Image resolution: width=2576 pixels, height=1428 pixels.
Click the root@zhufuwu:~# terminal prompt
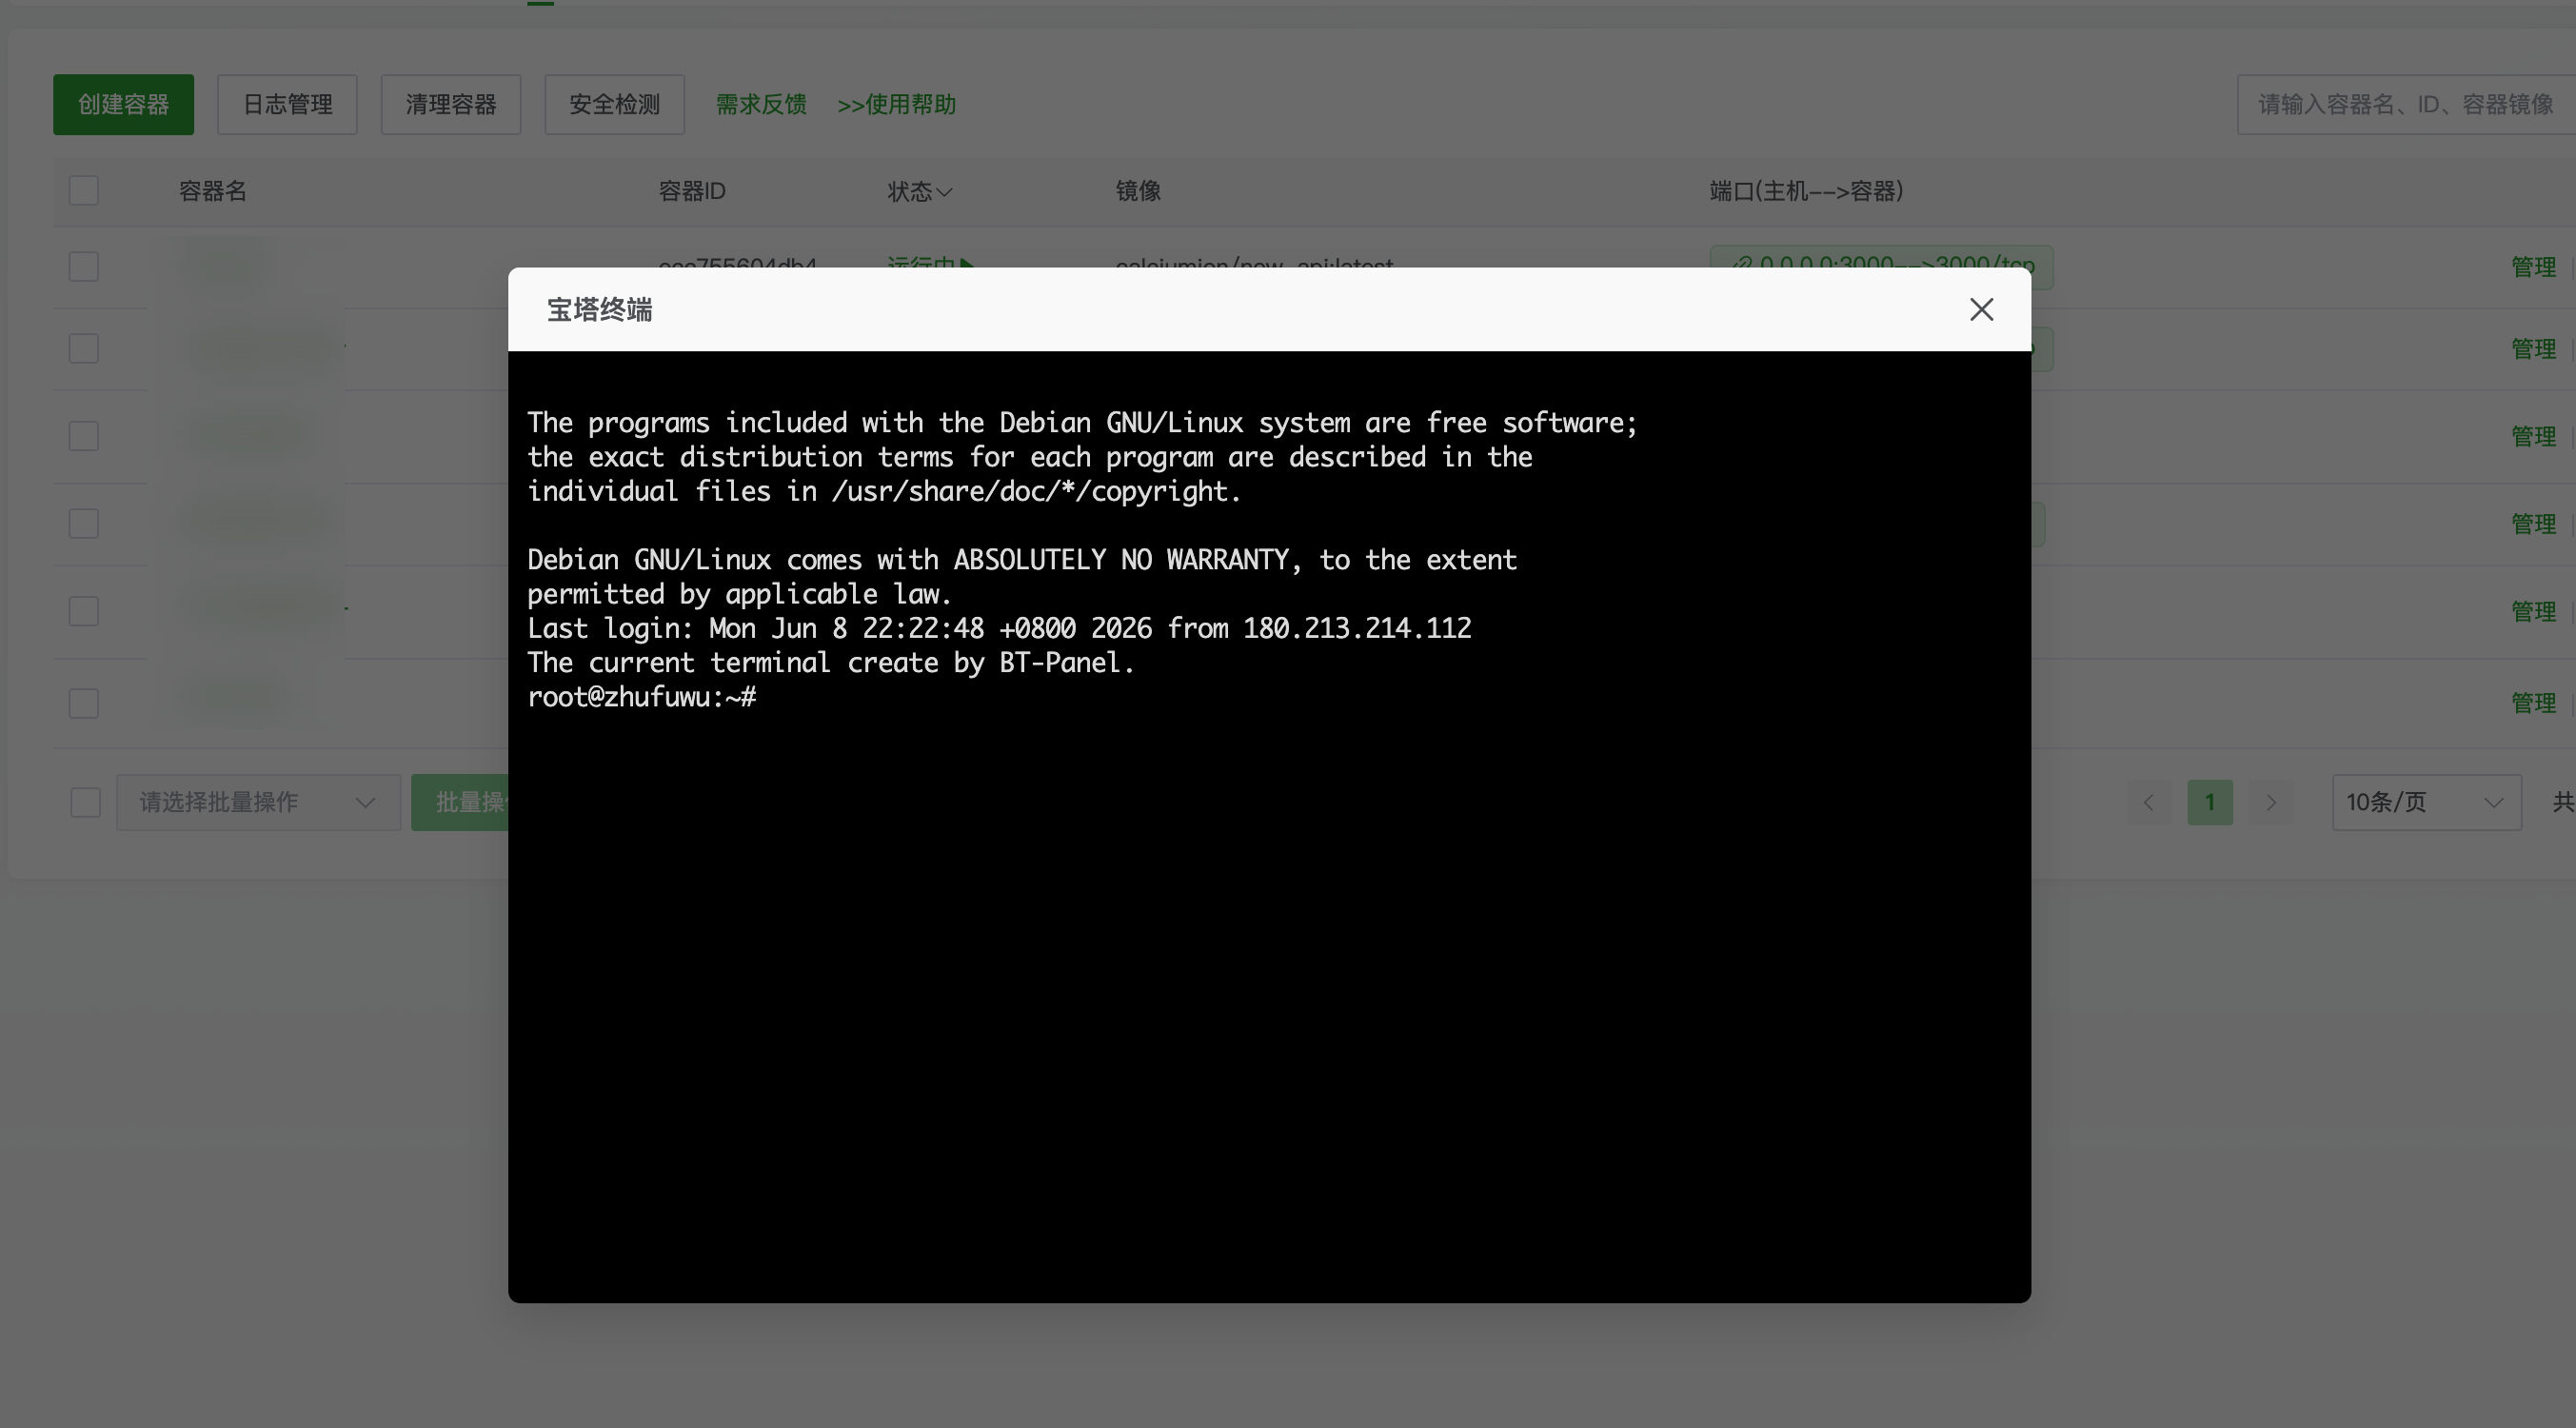coord(641,697)
